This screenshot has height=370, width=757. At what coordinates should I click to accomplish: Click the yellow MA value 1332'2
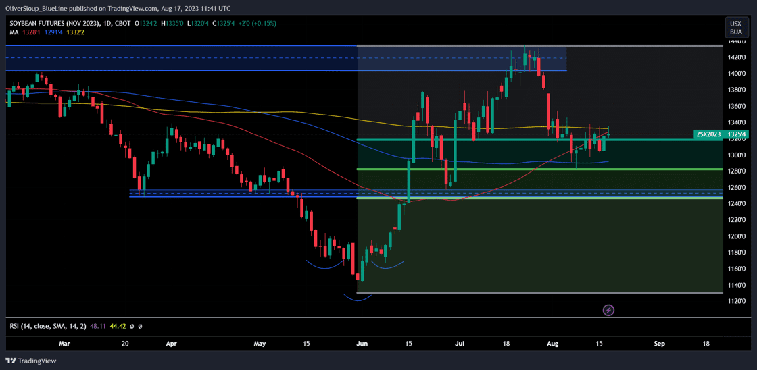[76, 32]
